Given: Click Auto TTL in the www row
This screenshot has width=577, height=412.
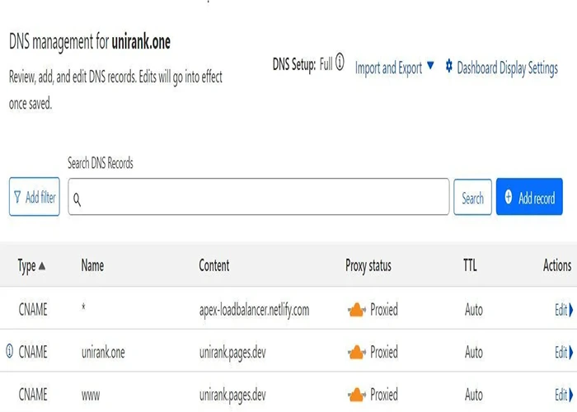Looking at the screenshot, I should click(x=474, y=395).
